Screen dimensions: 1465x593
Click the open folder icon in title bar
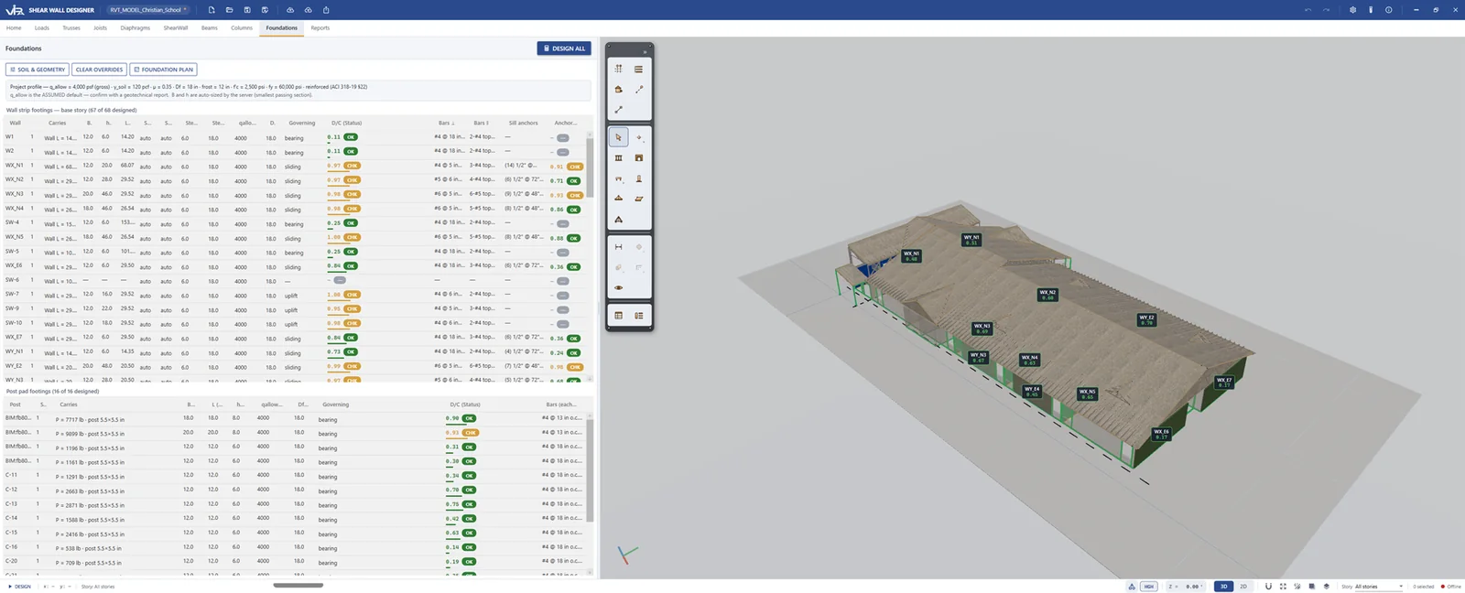(229, 10)
